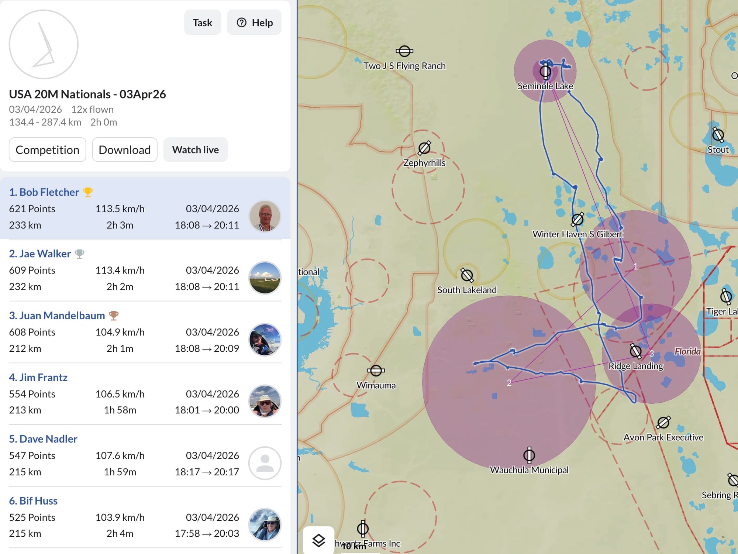Click the task preview thumbnail circle

[44, 44]
